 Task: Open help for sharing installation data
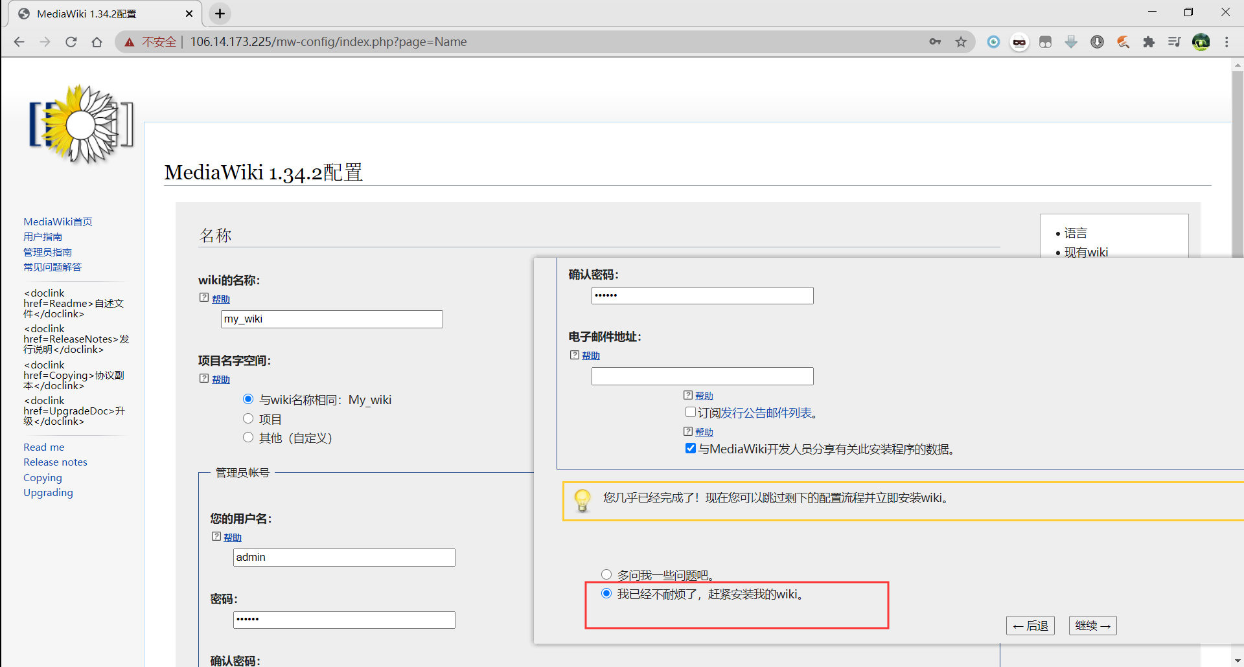(x=704, y=432)
